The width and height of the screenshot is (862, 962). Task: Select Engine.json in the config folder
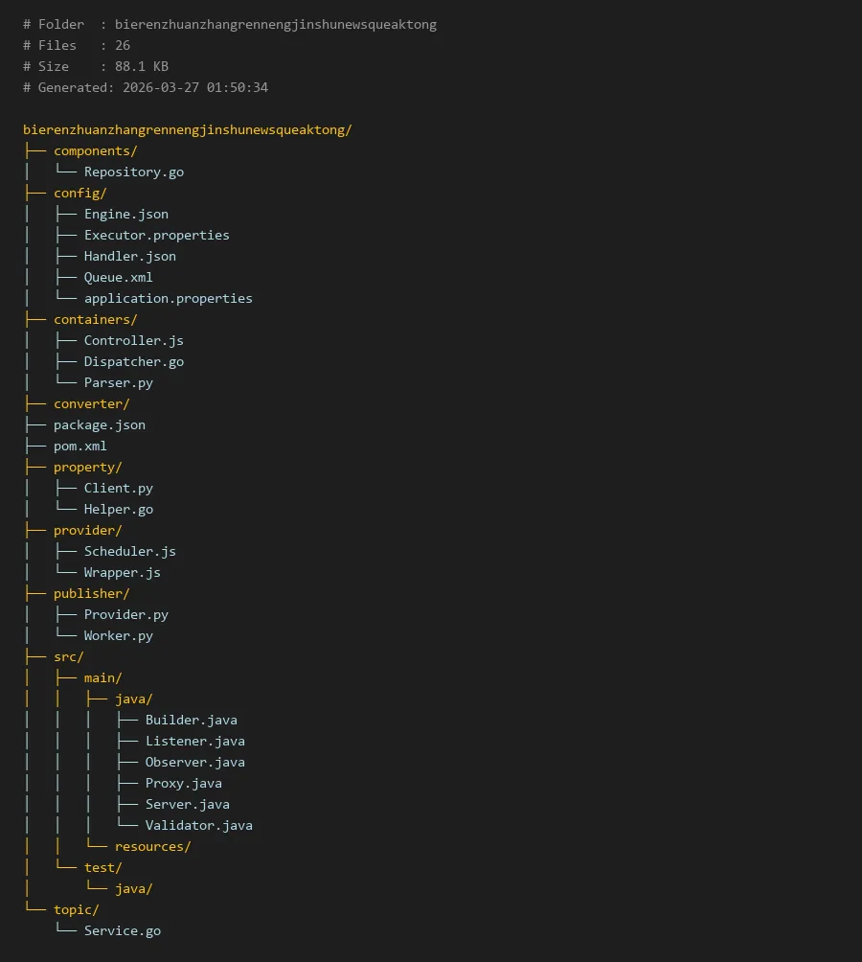(x=125, y=214)
